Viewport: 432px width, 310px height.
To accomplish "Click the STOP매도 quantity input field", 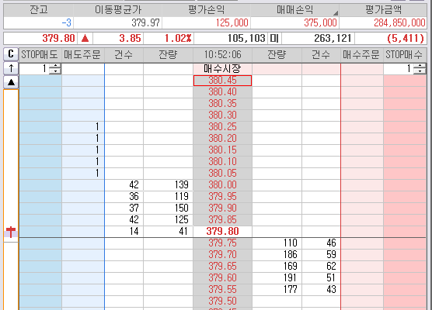I will (34, 69).
